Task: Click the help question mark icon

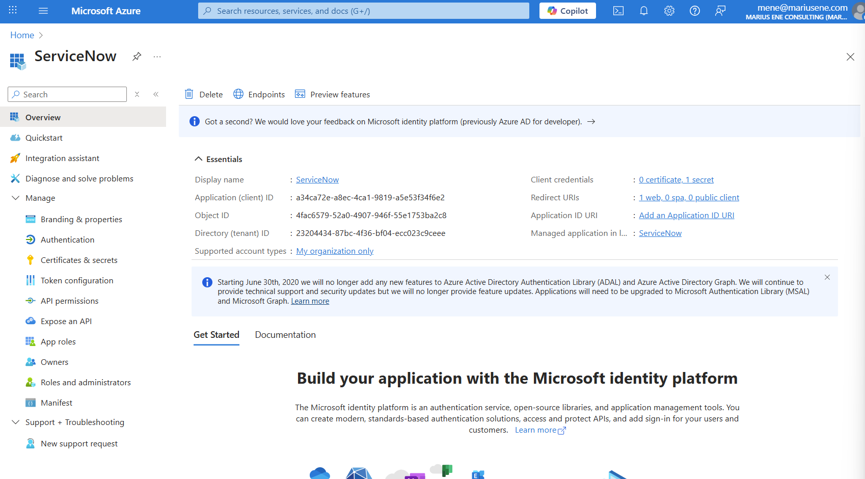Action: point(695,11)
